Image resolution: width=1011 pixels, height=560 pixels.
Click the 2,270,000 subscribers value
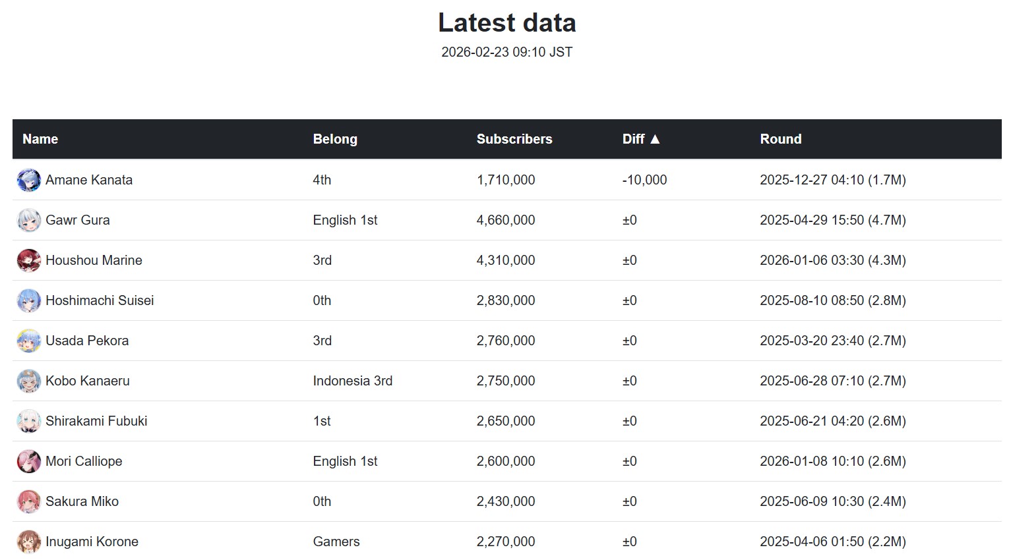[x=506, y=542]
